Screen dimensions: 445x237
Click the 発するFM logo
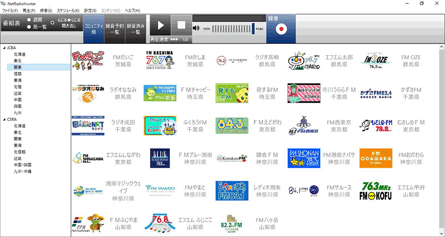pyautogui.click(x=232, y=93)
